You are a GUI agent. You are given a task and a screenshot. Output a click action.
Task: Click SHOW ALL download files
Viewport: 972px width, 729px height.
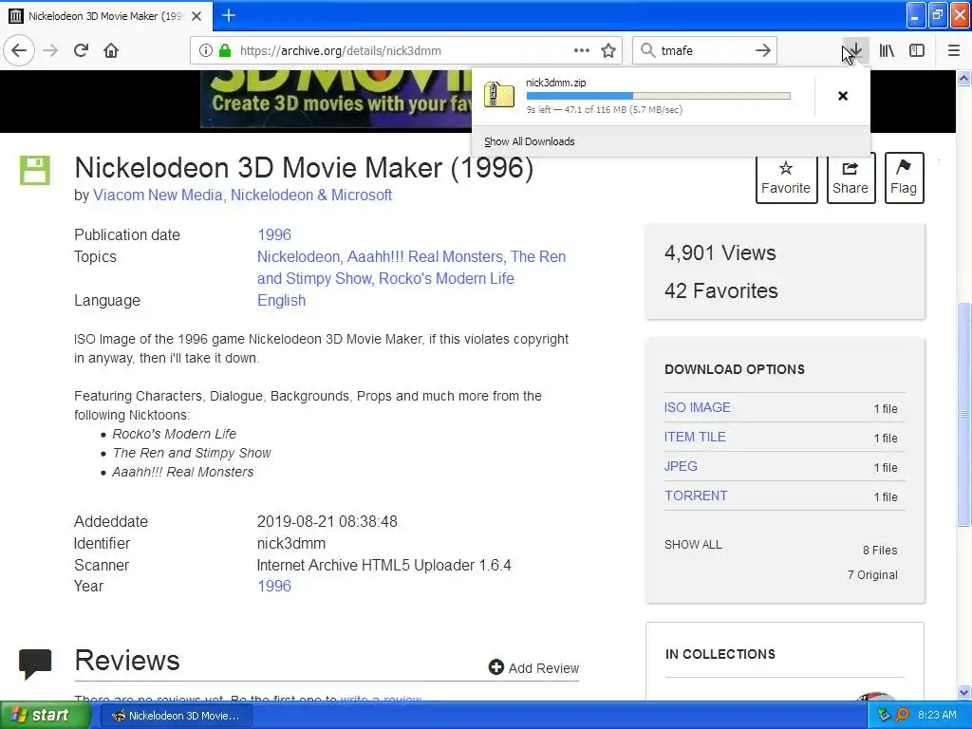click(693, 544)
